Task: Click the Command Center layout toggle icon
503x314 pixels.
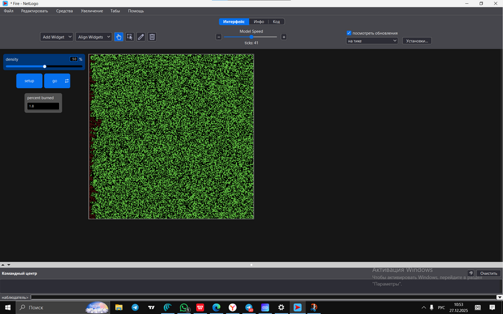Action: pyautogui.click(x=470, y=273)
